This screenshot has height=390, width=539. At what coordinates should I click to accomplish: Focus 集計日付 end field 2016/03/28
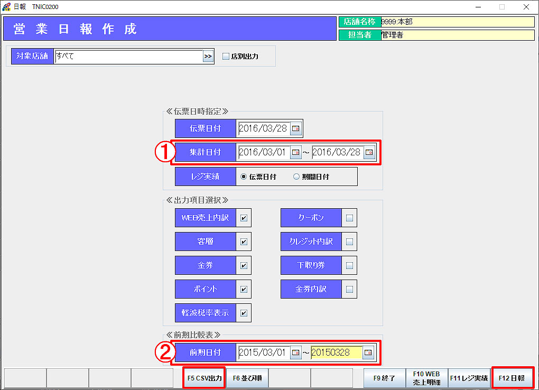tap(338, 152)
